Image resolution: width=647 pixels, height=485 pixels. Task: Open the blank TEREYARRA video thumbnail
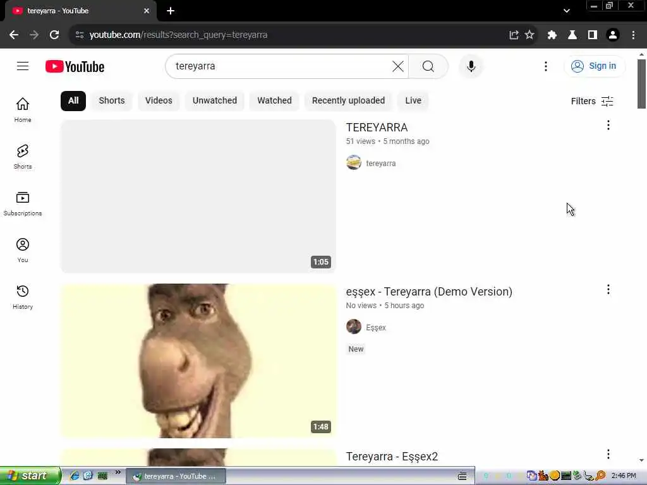point(198,196)
